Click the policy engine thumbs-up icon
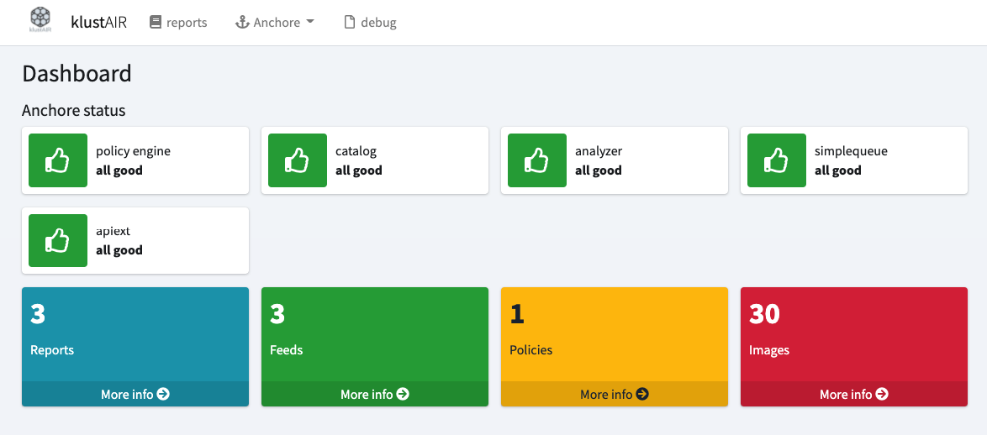 (x=58, y=160)
